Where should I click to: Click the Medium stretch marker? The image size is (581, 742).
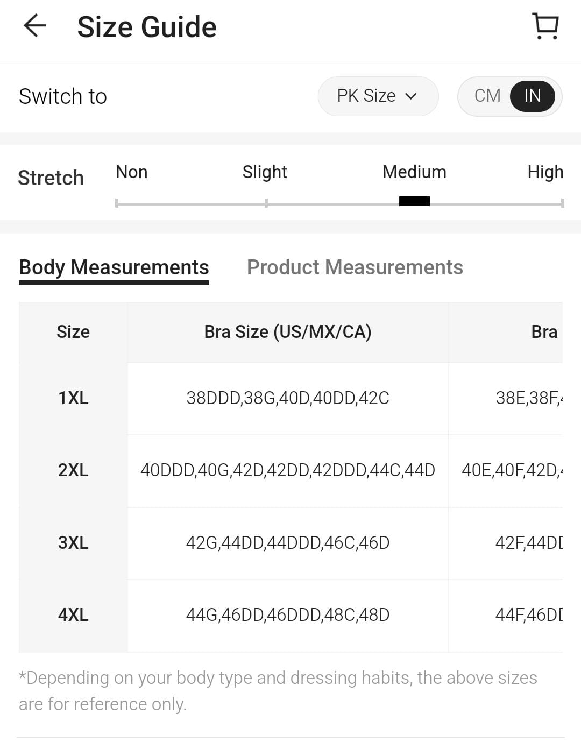click(x=414, y=201)
